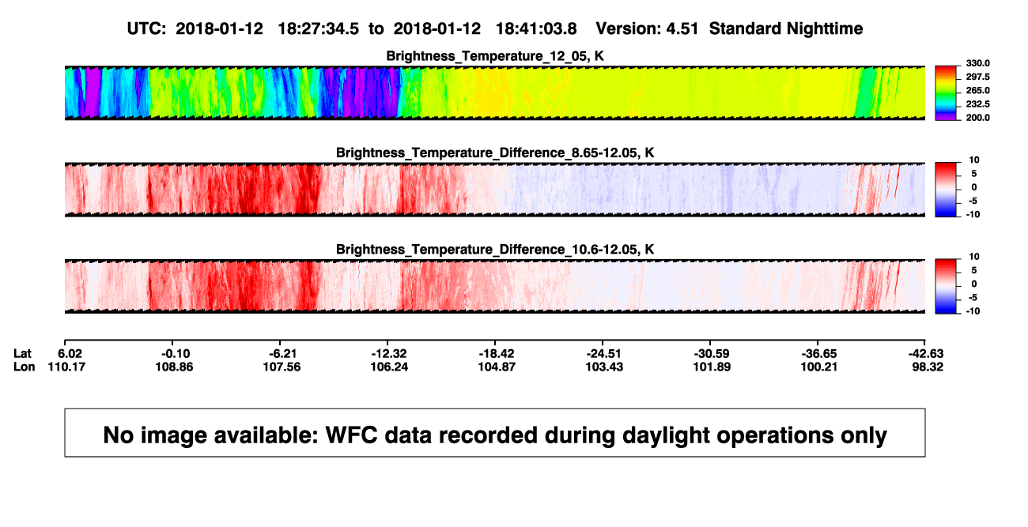Click the latitude label -42.63
This screenshot has width=1028, height=527.
925,353
